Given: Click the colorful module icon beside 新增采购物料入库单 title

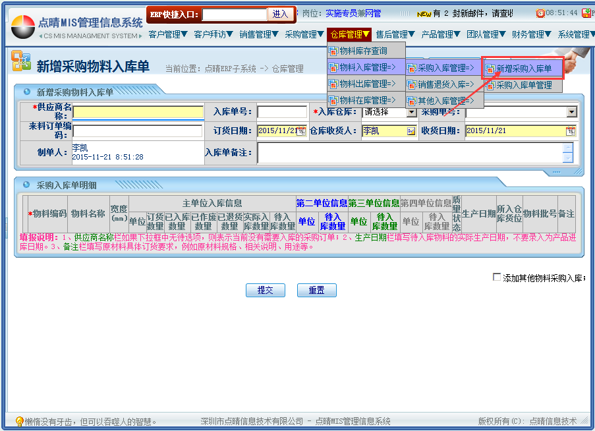Looking at the screenshot, I should click(21, 61).
